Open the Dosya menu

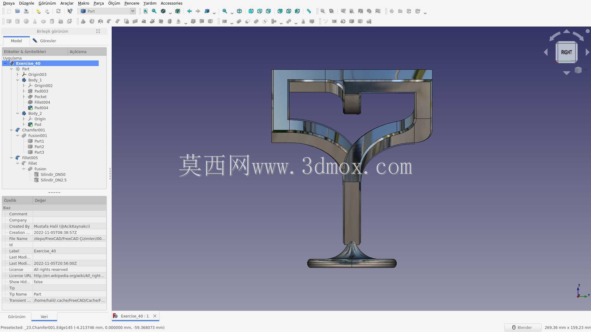coord(9,3)
